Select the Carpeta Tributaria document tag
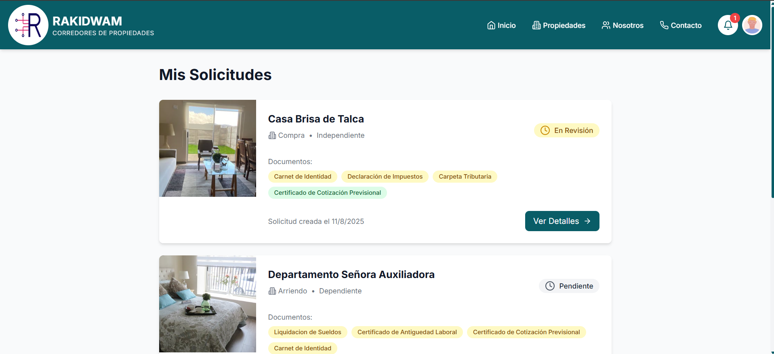The width and height of the screenshot is (774, 354). [x=465, y=177]
